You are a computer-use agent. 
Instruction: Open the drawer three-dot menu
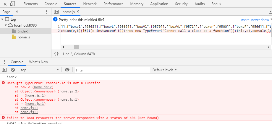tap(4, 62)
